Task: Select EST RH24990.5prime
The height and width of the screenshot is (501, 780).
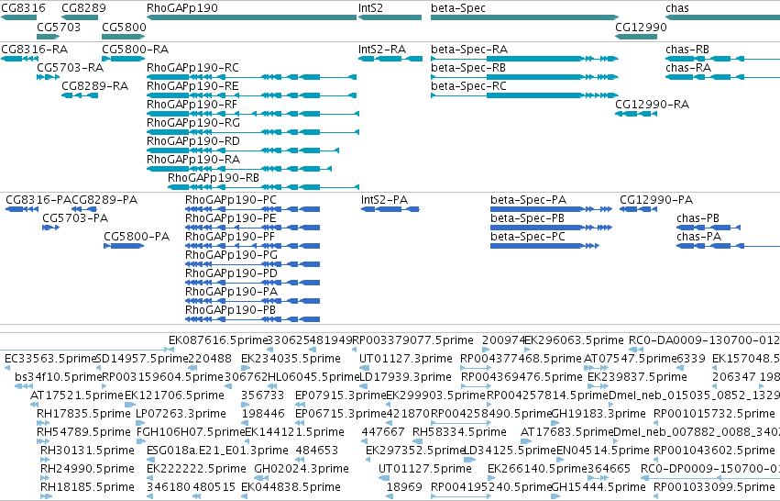Action: (x=87, y=469)
